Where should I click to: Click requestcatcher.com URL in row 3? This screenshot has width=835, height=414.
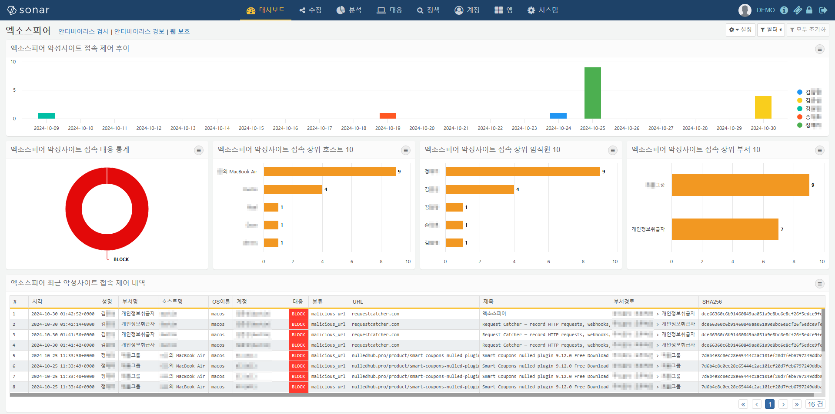tap(375, 335)
